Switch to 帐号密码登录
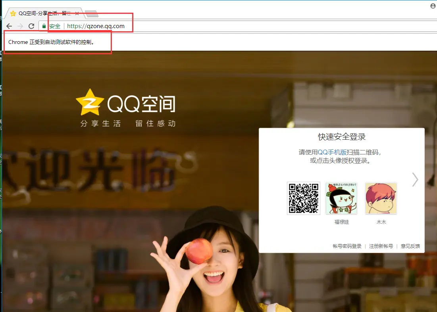This screenshot has width=437, height=312. 347,246
